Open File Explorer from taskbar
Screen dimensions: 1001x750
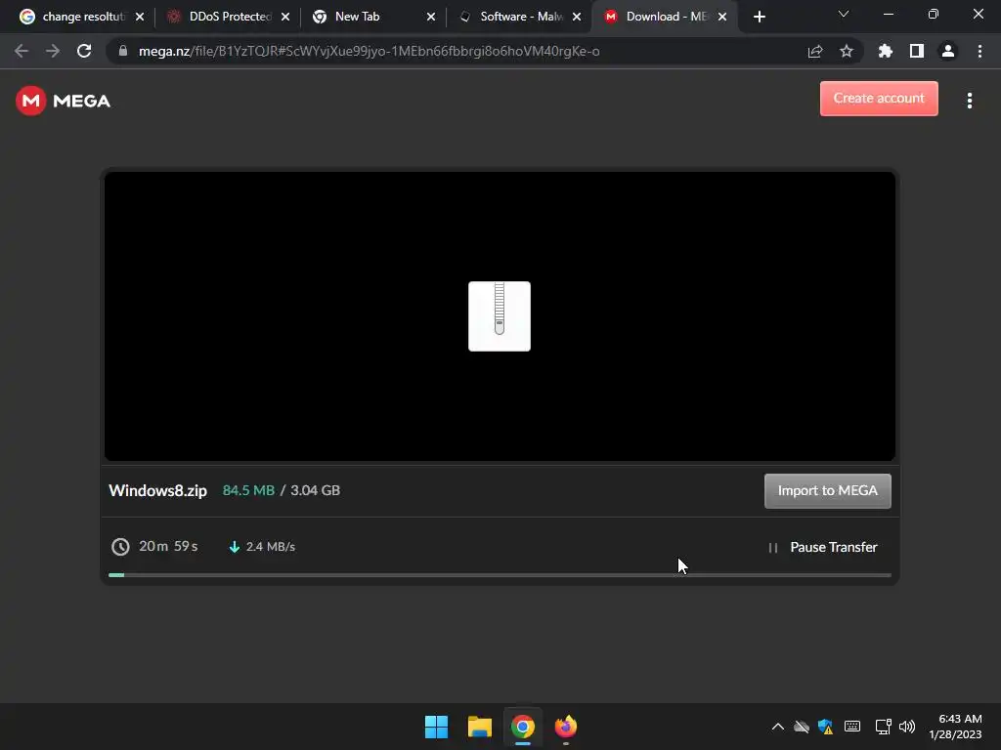tap(479, 727)
